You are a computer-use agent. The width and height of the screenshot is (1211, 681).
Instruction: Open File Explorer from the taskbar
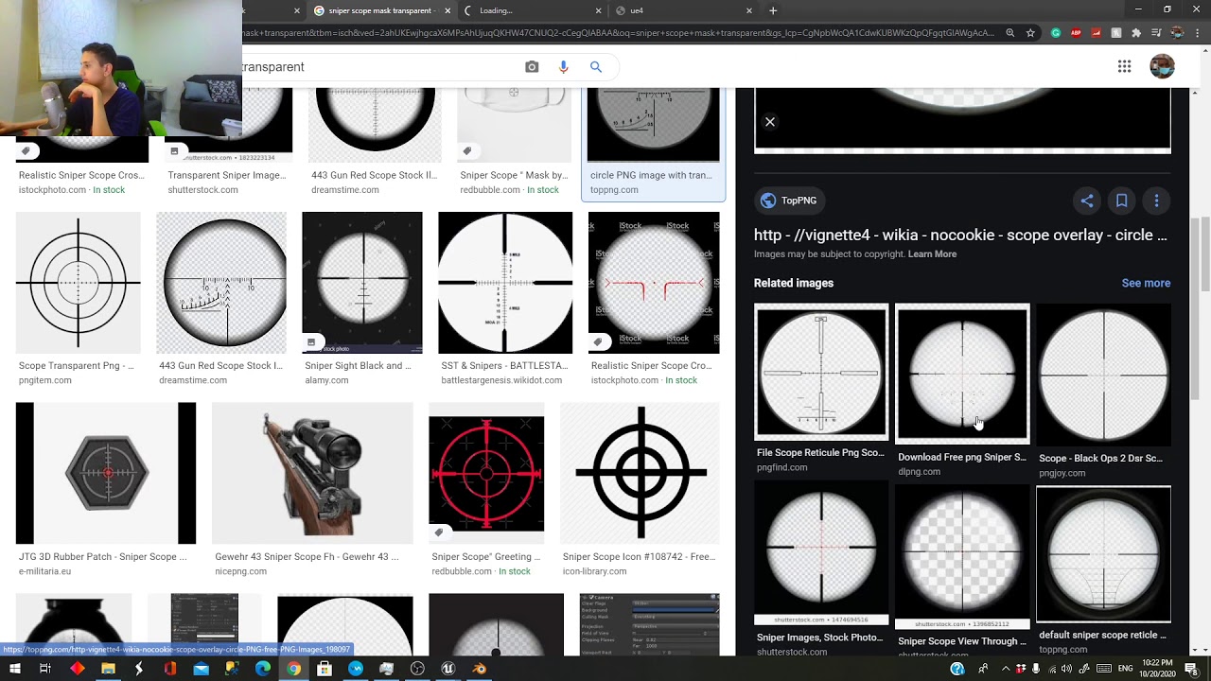point(108,669)
